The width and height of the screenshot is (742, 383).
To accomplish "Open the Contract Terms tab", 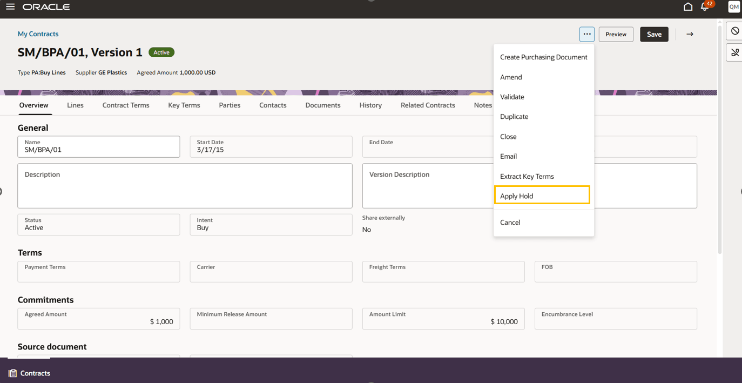I will [x=126, y=105].
